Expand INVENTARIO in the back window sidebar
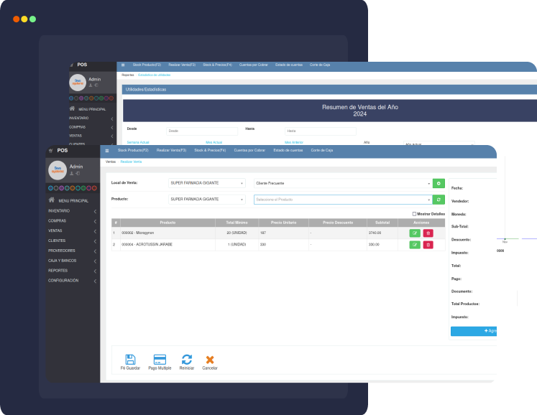The width and height of the screenshot is (537, 415). pos(91,118)
